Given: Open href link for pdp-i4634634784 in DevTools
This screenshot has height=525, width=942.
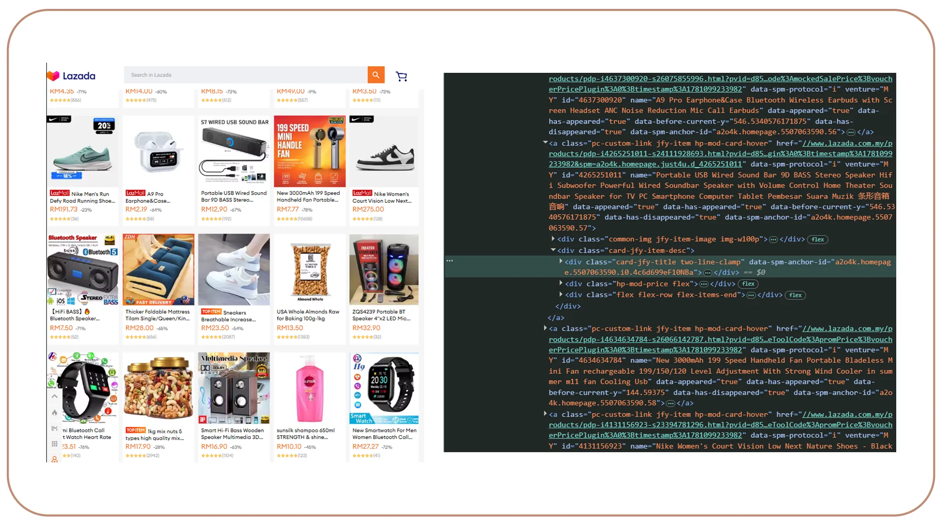Looking at the screenshot, I should tap(720, 340).
